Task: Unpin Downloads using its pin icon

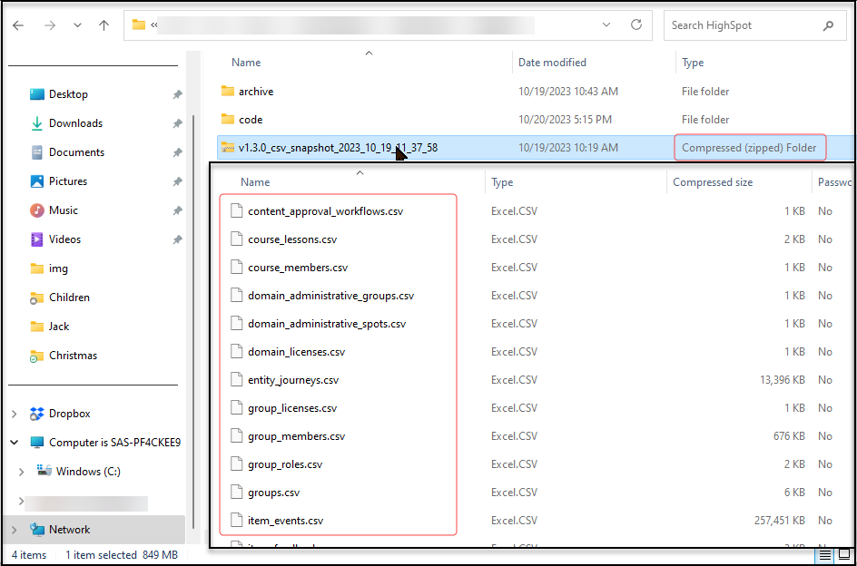Action: coord(177,123)
